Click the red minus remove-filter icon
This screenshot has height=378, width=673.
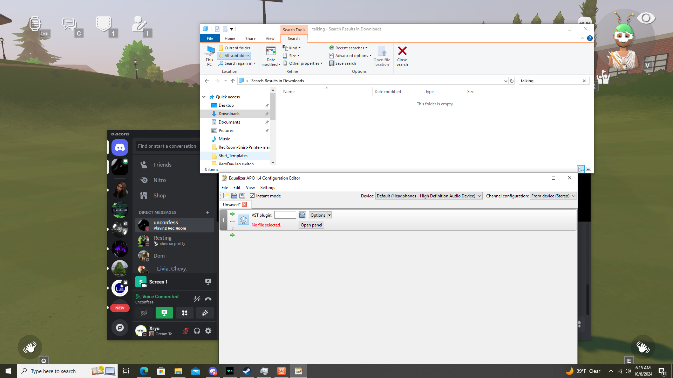click(232, 222)
